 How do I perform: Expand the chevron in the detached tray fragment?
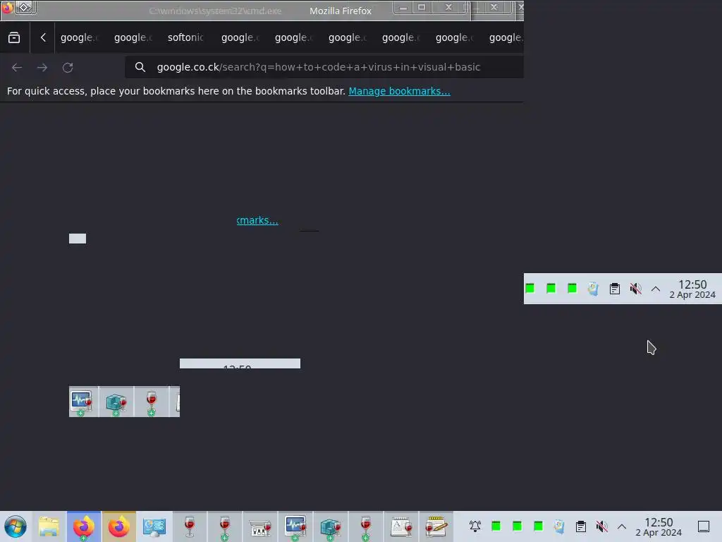tap(656, 289)
